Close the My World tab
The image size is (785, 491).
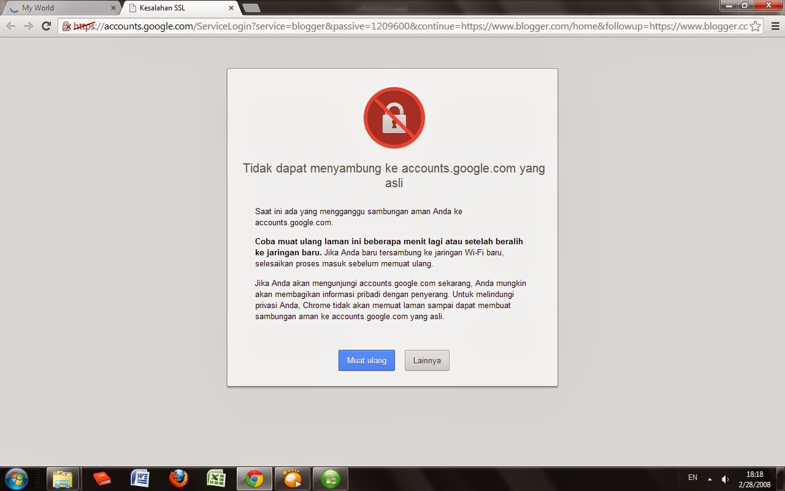pyautogui.click(x=113, y=8)
